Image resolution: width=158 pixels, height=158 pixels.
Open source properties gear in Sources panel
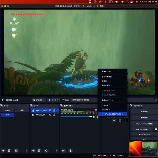[46, 151]
